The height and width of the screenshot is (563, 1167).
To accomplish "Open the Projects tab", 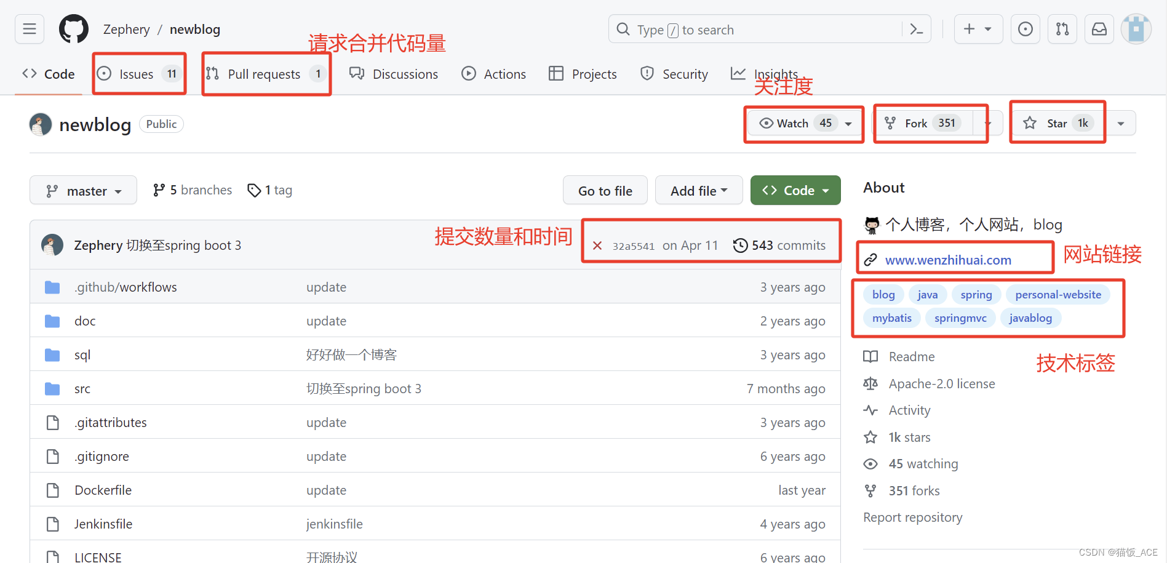I will pyautogui.click(x=583, y=74).
